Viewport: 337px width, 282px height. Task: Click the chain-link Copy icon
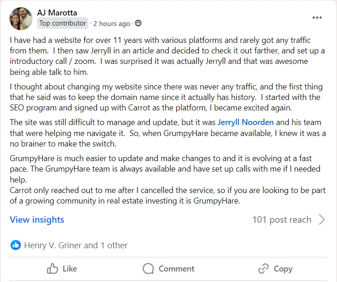263,269
